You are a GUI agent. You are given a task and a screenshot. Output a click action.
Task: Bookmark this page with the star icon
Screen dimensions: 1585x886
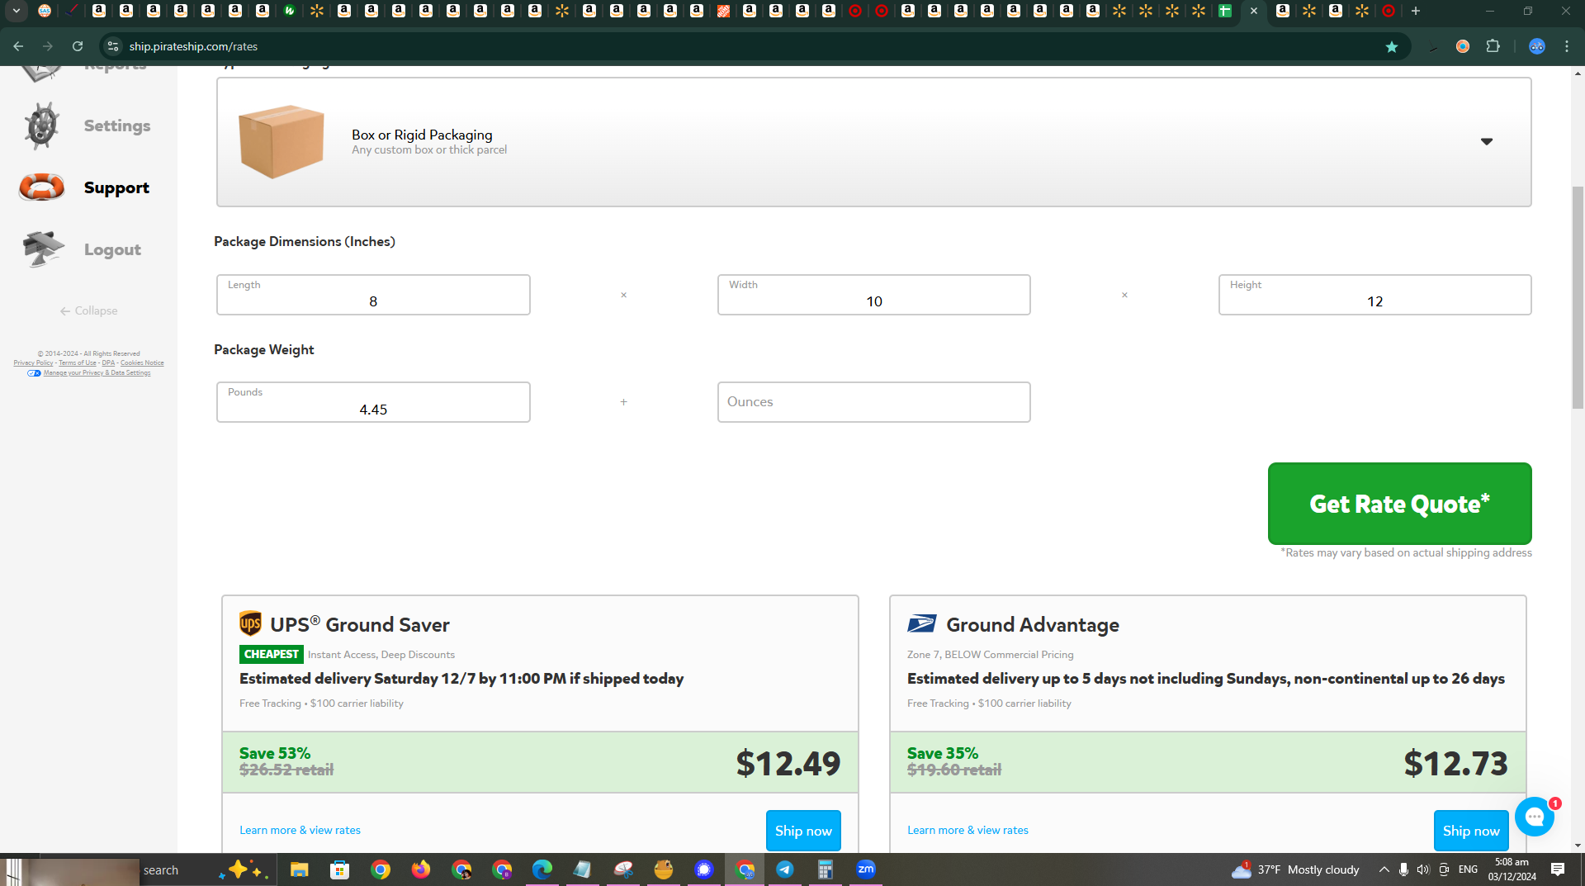(1392, 46)
